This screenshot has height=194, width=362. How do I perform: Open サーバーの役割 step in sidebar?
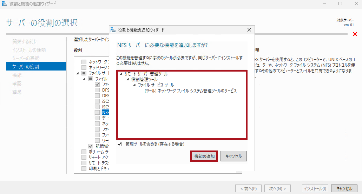[x=36, y=66]
